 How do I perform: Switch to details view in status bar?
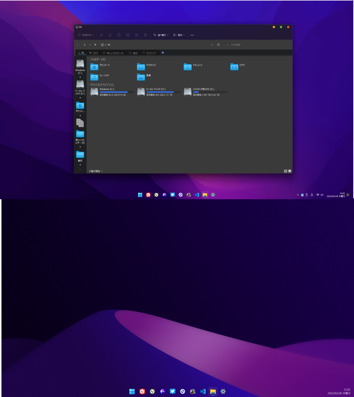[x=286, y=171]
